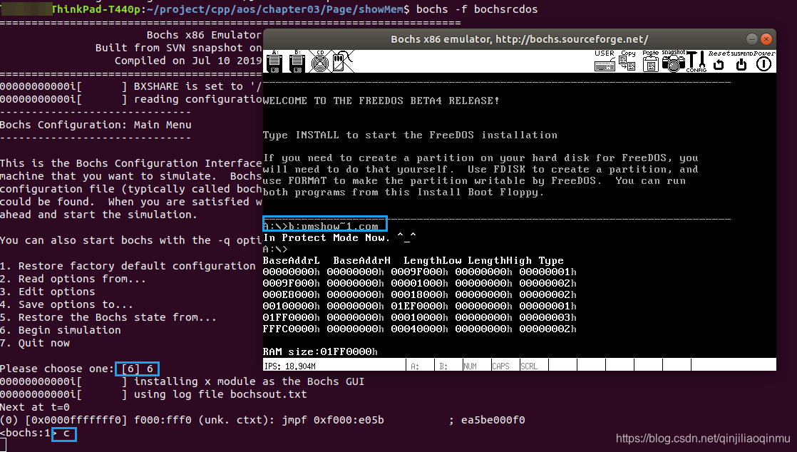Close the Bochs x86 emulator window

click(x=766, y=39)
